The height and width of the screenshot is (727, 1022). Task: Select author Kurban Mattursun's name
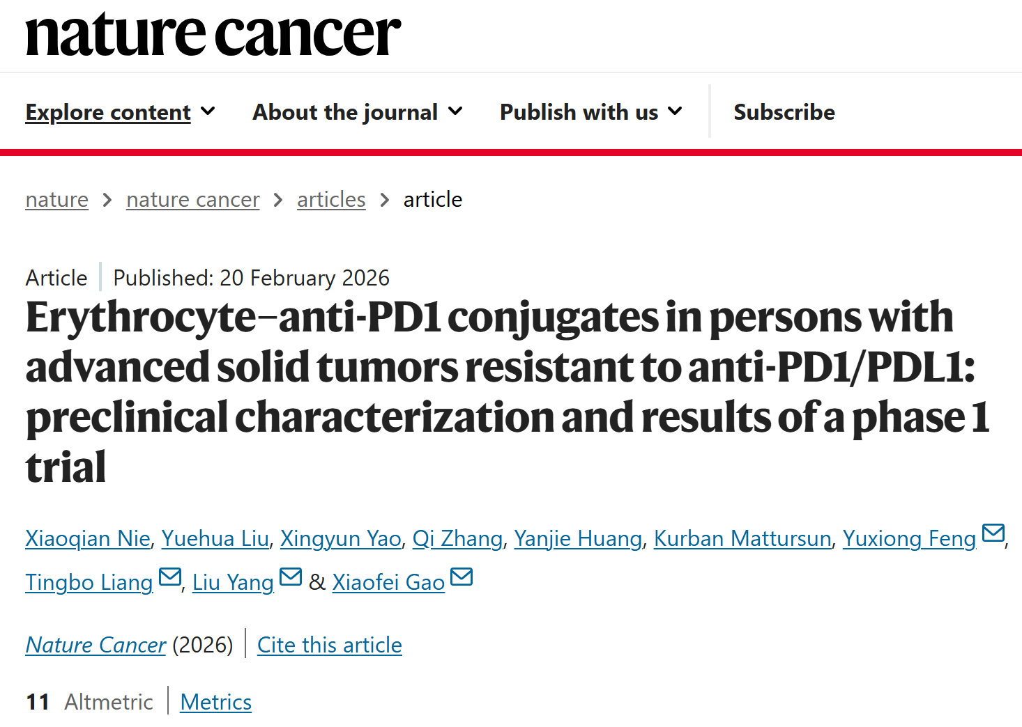coord(742,538)
